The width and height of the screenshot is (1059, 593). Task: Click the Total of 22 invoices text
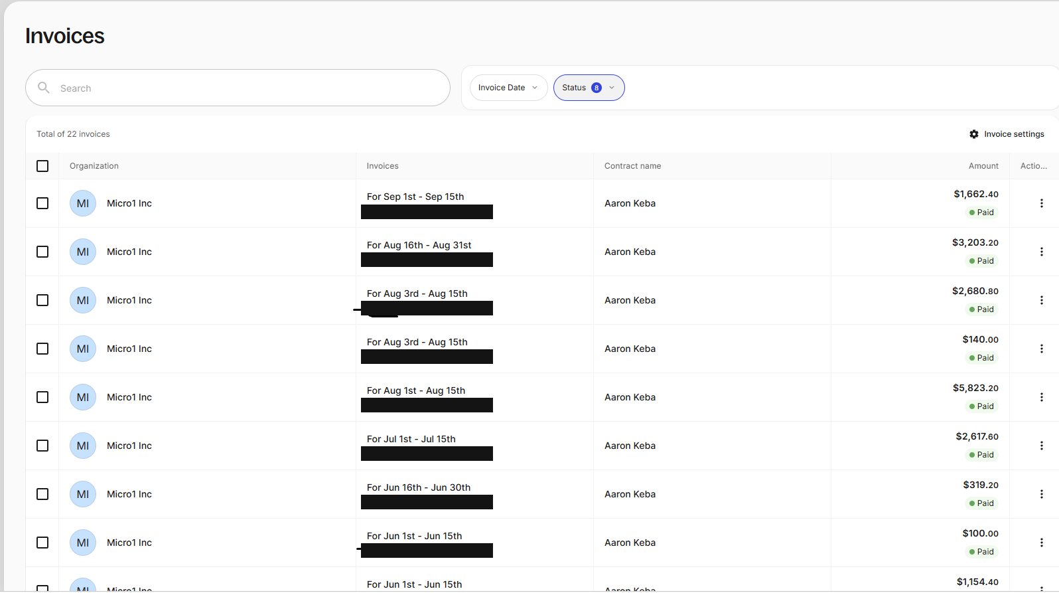coord(73,134)
